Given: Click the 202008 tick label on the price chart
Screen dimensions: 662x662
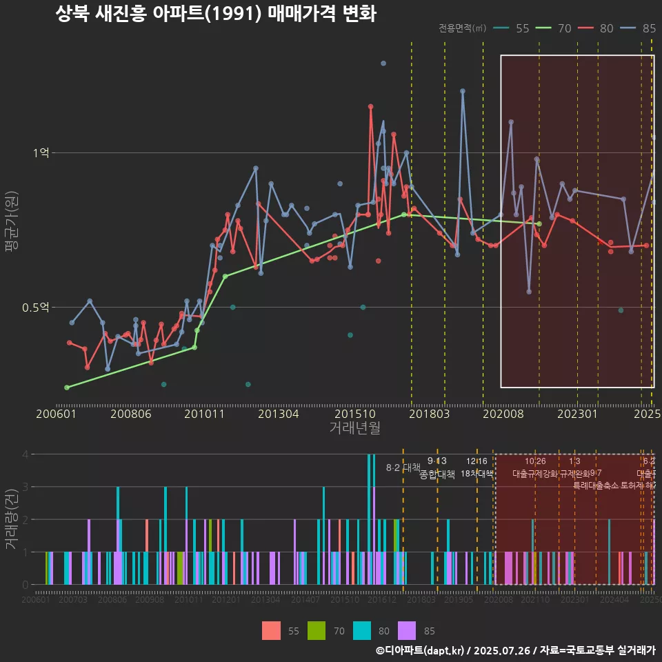Looking at the screenshot, I should 503,414.
